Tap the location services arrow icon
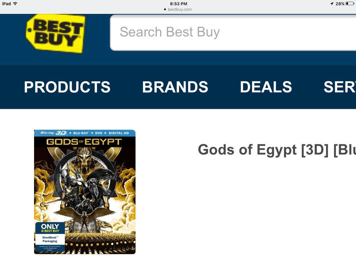This screenshot has width=356, height=267. [332, 3]
